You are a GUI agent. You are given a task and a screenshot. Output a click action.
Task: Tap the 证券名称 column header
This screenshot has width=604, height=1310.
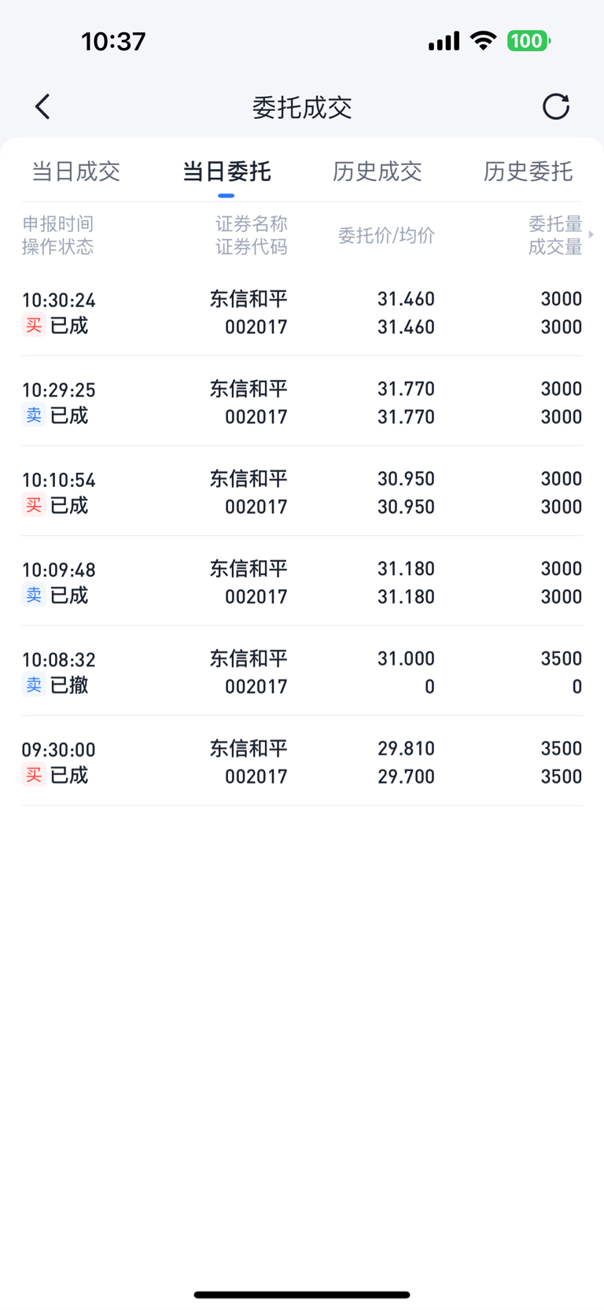(x=252, y=224)
